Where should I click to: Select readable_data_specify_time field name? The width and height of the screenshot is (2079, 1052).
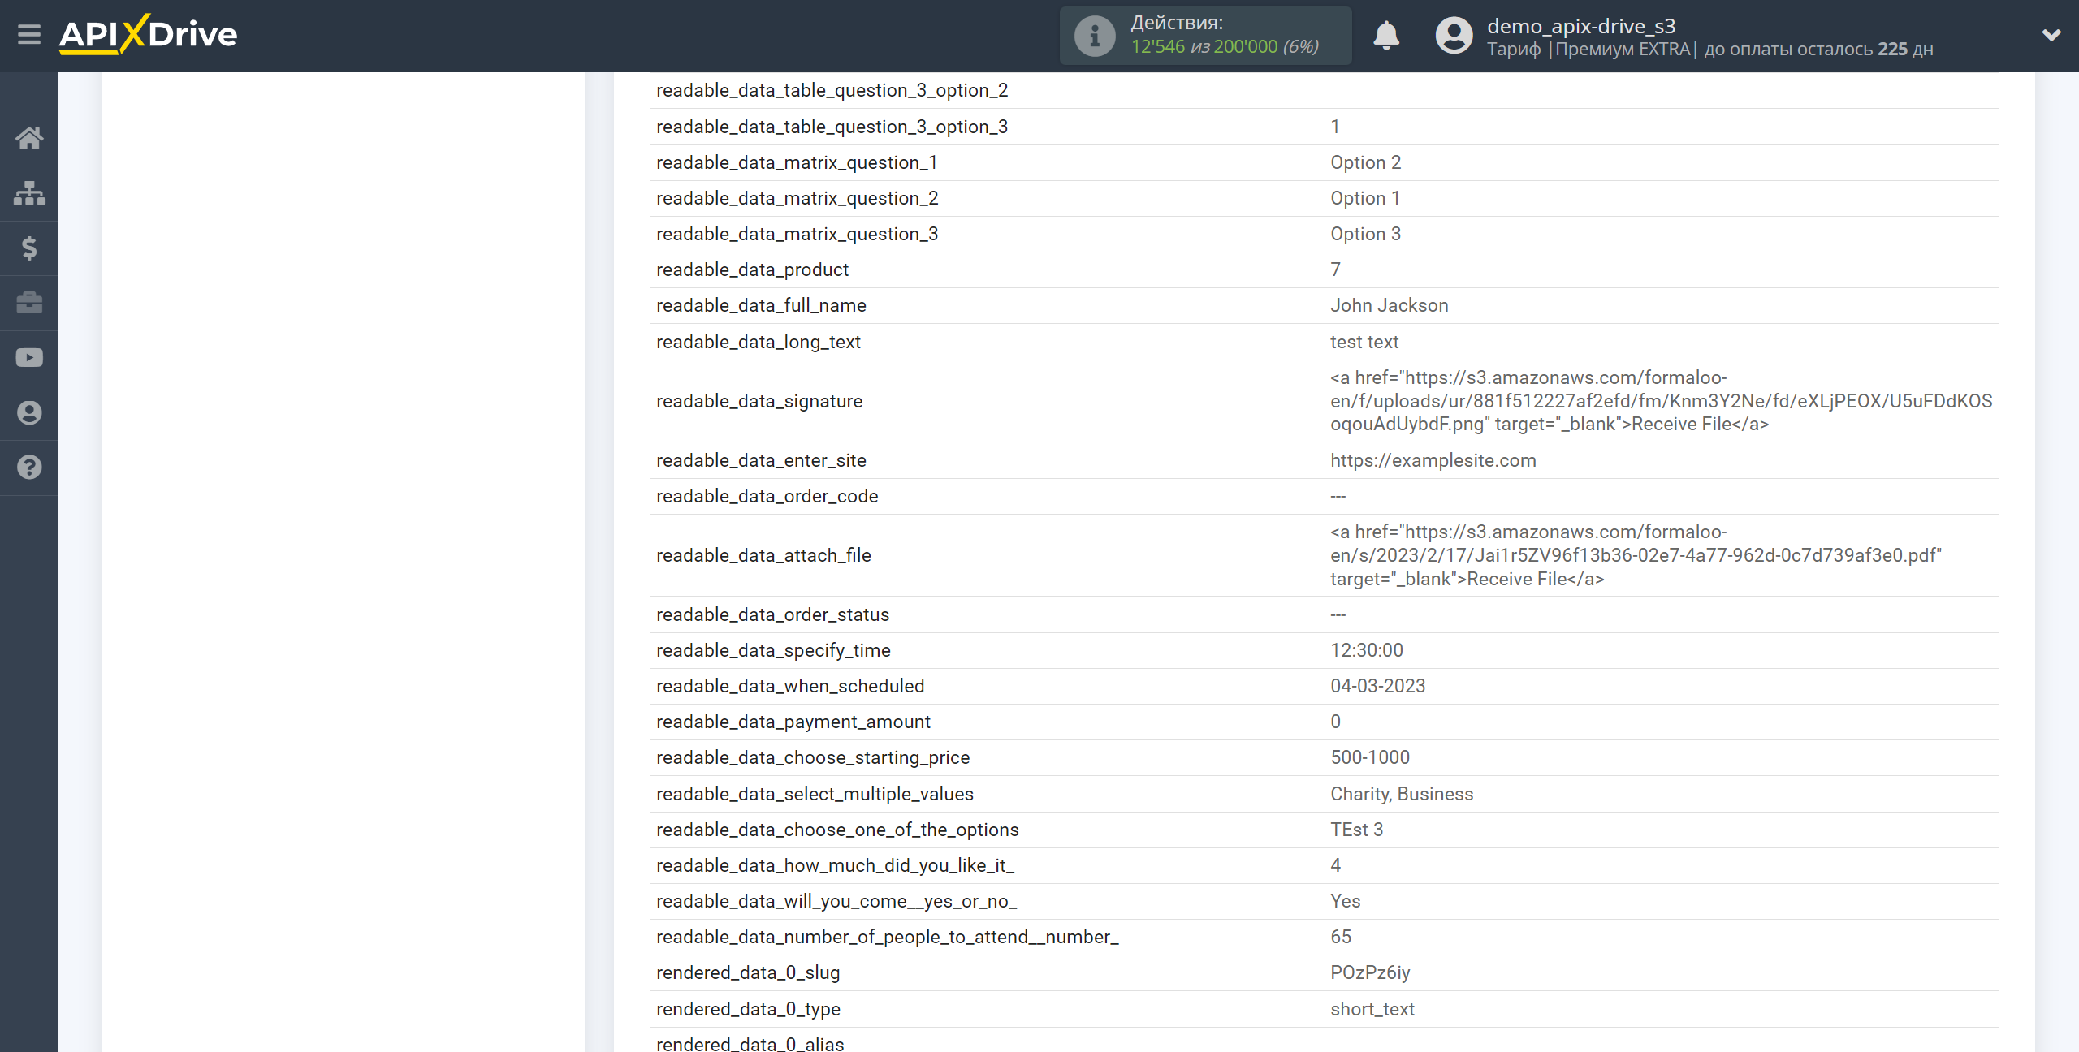[x=773, y=650]
